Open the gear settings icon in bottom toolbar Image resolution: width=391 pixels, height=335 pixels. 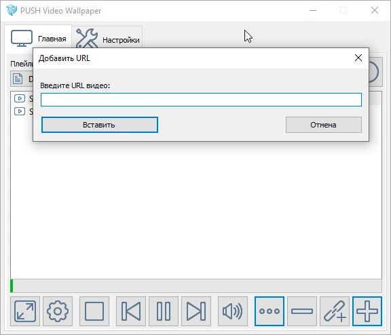pyautogui.click(x=58, y=311)
